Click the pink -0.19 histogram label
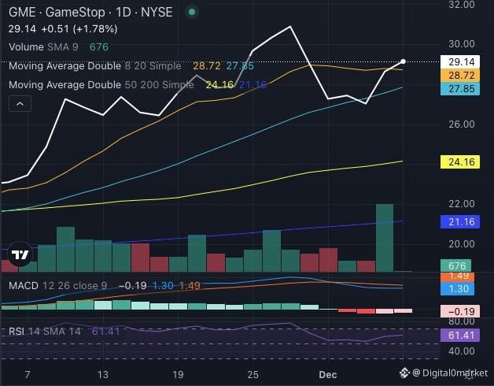 [460, 311]
